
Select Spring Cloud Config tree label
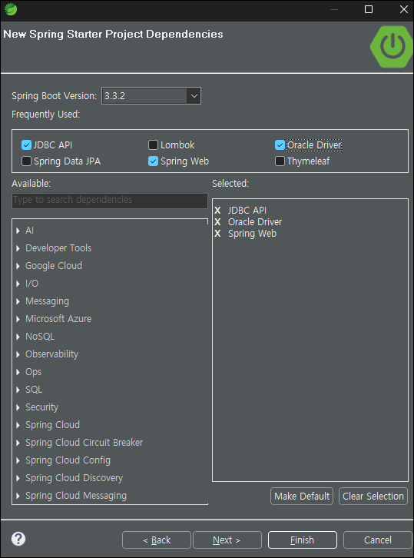[x=68, y=460]
